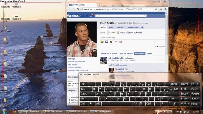Toggle the left Shift key on keyboard
Screen dimensions: 203x114
89,99
